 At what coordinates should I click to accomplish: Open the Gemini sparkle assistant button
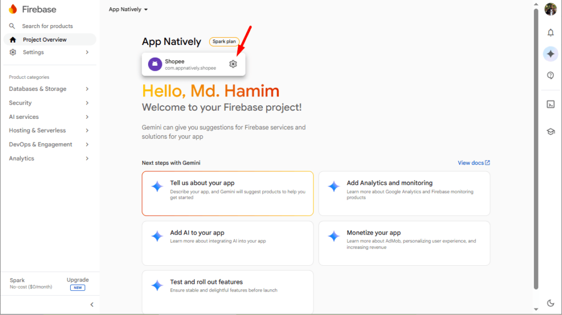pos(550,54)
